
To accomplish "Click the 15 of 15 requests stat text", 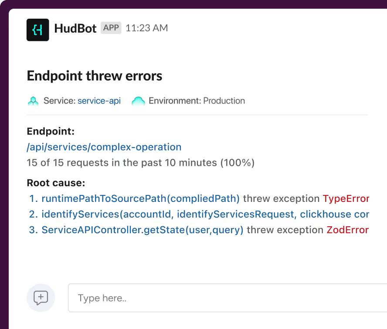I will (140, 162).
